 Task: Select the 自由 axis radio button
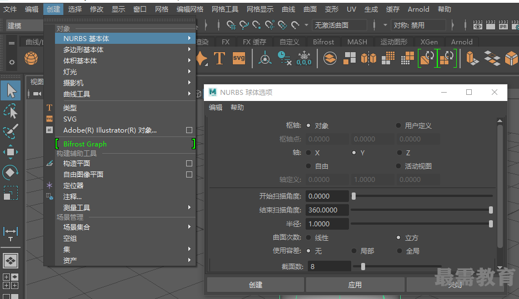308,166
